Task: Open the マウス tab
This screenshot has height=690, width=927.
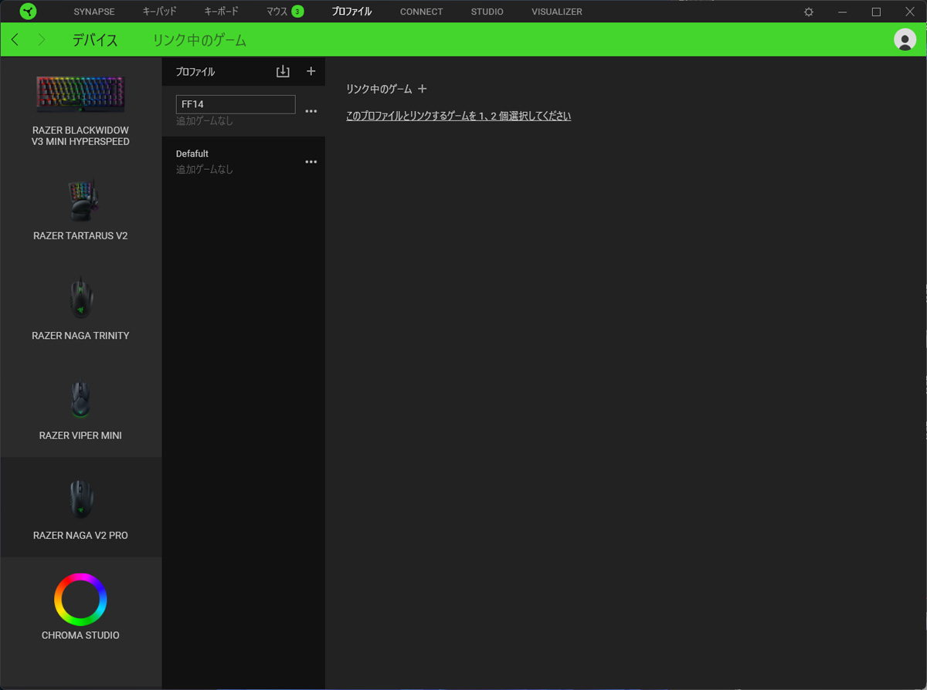Action: point(277,12)
